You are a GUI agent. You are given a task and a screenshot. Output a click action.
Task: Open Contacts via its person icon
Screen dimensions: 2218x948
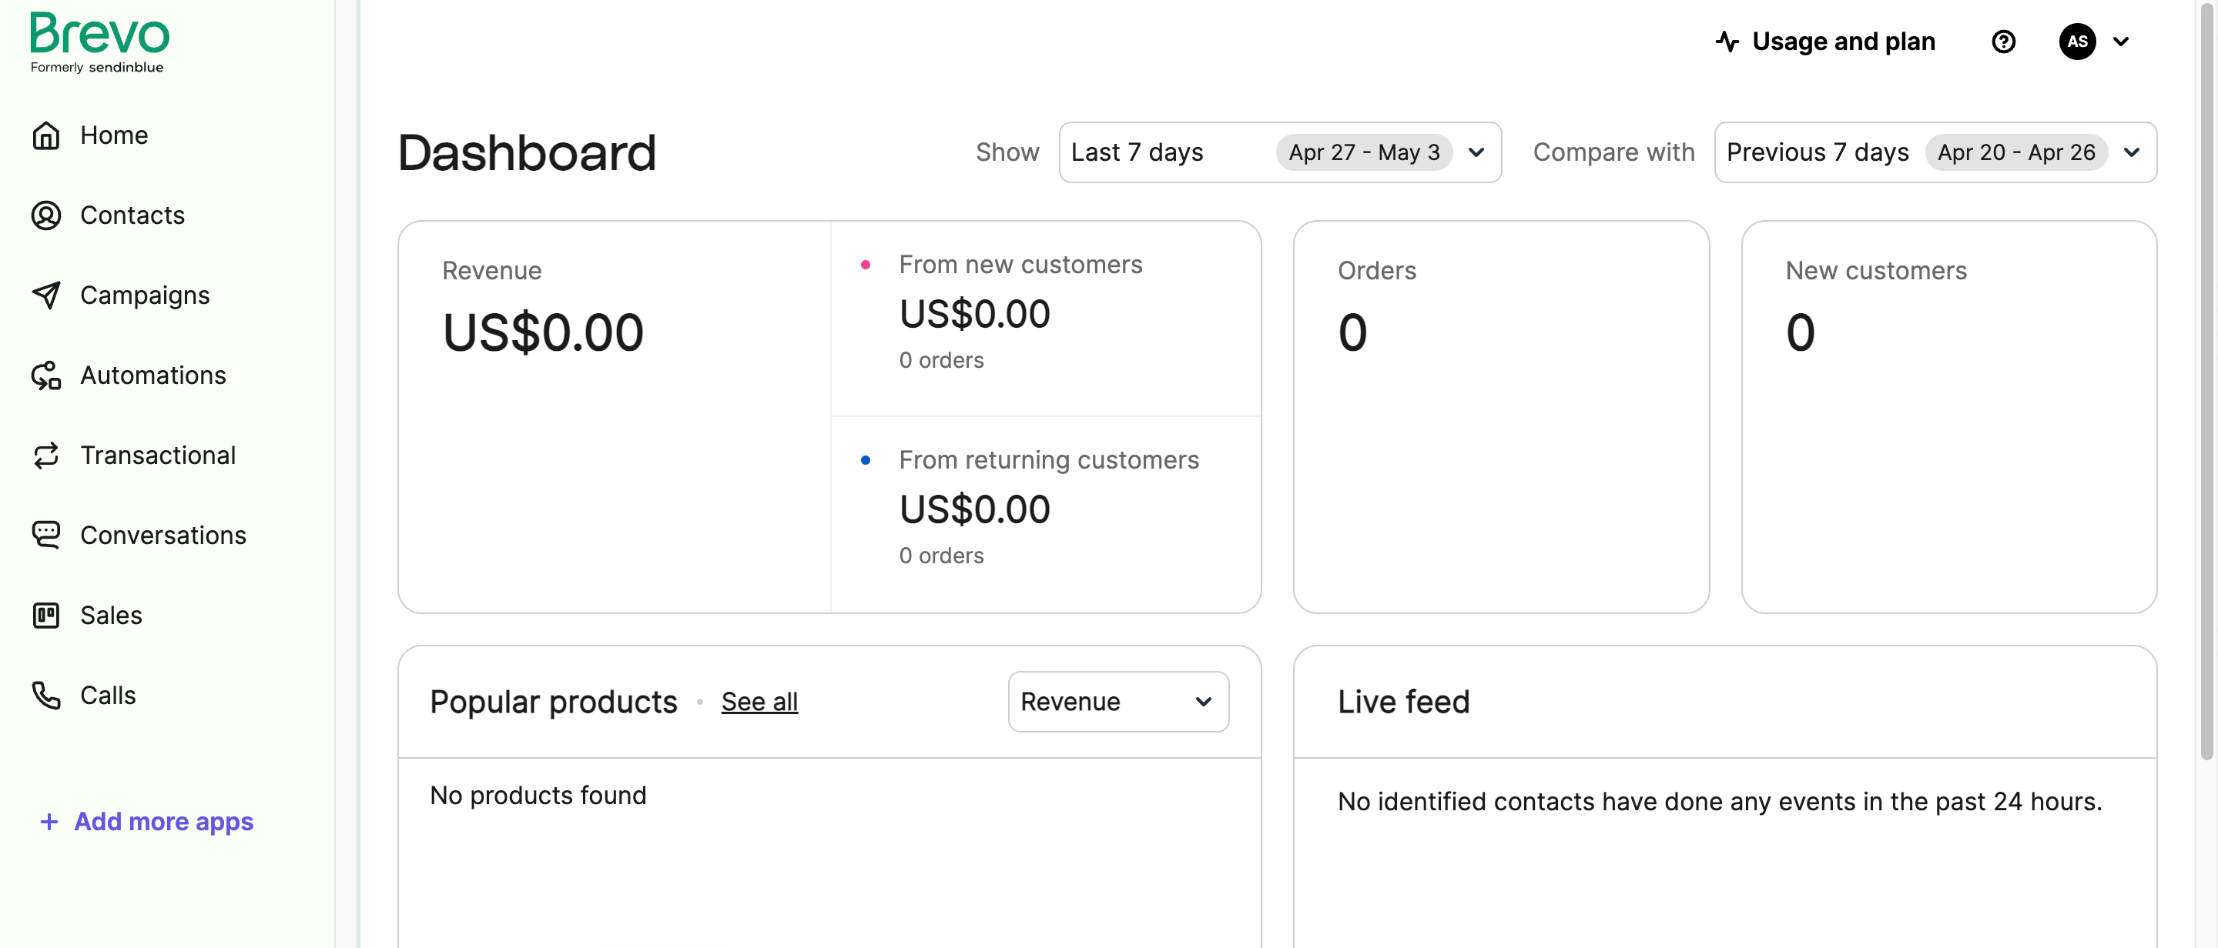tap(45, 215)
